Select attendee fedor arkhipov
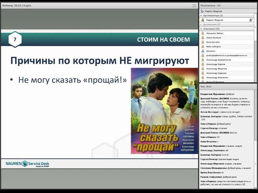Image resolution: width=258 pixels, height=193 pixels. (x=227, y=47)
